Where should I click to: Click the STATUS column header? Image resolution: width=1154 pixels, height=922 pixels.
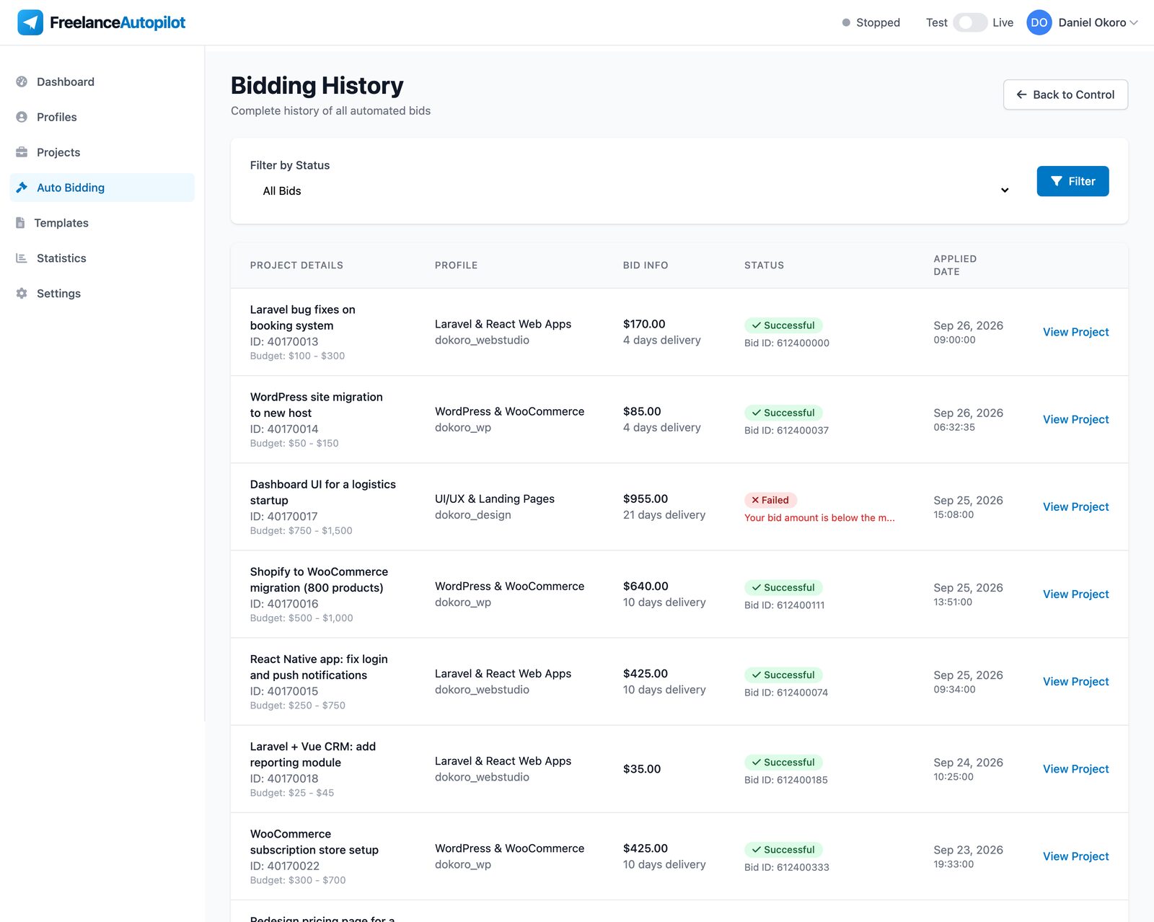[764, 265]
